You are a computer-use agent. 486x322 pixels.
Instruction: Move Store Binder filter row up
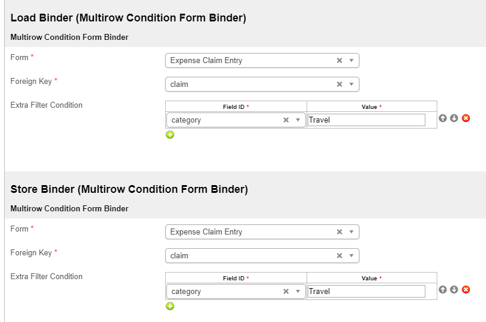443,290
